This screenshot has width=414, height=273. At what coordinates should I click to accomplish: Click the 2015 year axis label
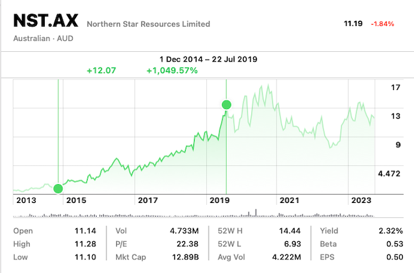click(x=76, y=200)
